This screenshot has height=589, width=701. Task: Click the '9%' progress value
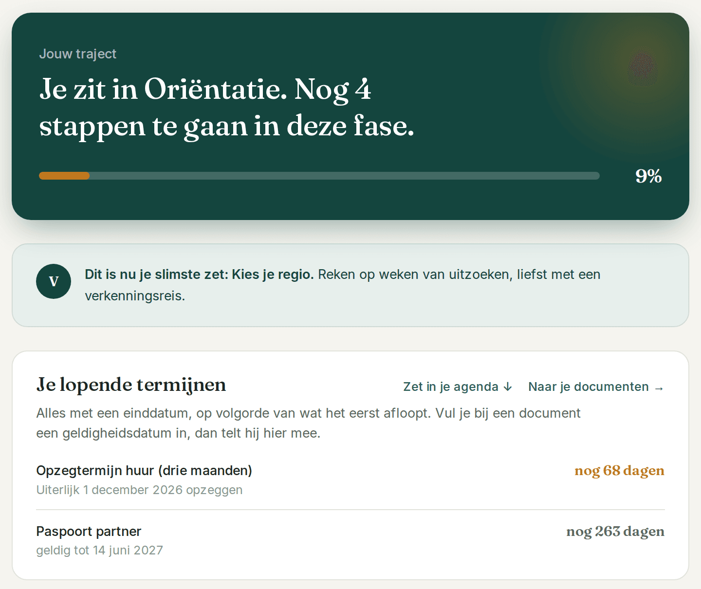point(648,176)
